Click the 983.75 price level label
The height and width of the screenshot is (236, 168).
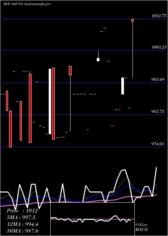tap(158, 112)
